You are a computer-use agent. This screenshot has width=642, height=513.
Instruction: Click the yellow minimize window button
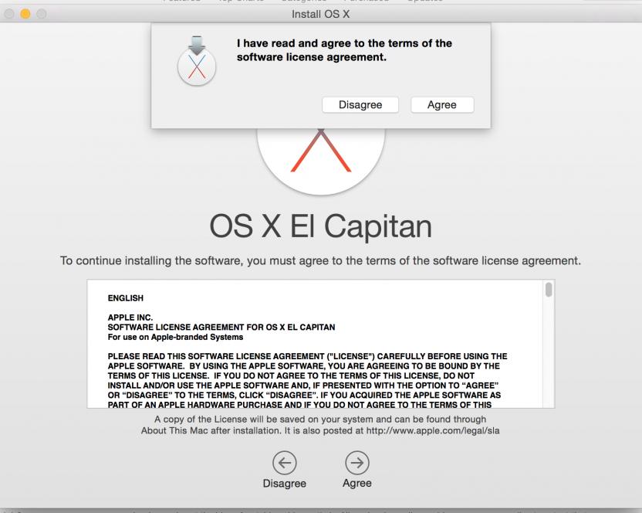click(x=25, y=14)
